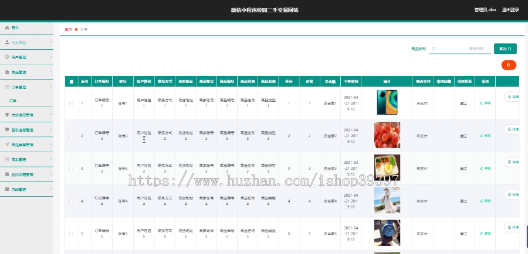Click the lunch box thumbnail in row 3
The width and height of the screenshot is (528, 254).
(387, 167)
